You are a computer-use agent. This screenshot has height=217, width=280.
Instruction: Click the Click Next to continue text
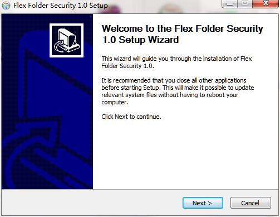click(131, 117)
